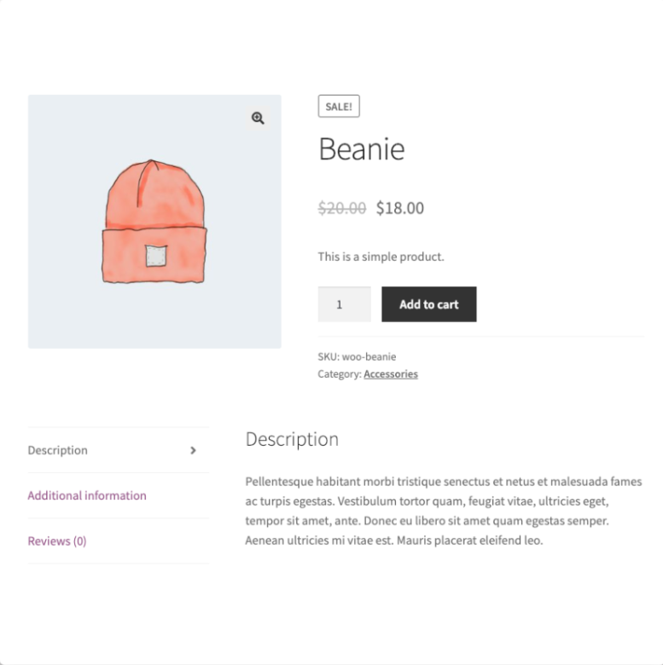Click the $18.00 sale price
The height and width of the screenshot is (665, 663).
point(400,208)
